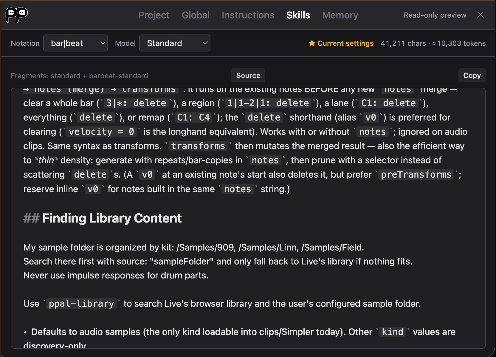Open the Notation bar|beat dropdown
The image size is (496, 357).
click(x=75, y=43)
